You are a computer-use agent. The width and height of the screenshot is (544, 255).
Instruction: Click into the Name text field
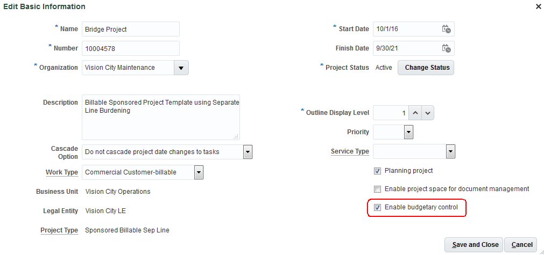click(131, 30)
